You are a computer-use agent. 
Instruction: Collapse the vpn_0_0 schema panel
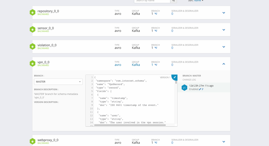[x=223, y=64]
